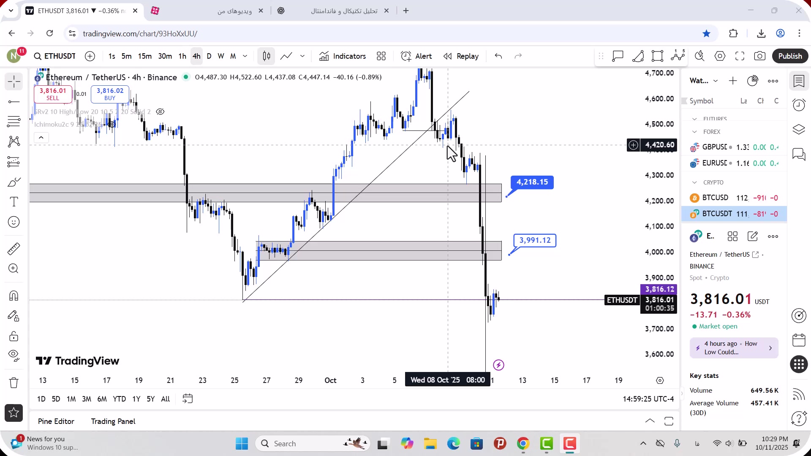Select the patterns drawing tool
Viewport: 811px width, 456px height.
[x=14, y=141]
